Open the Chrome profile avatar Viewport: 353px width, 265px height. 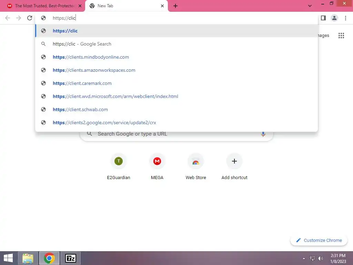click(334, 18)
